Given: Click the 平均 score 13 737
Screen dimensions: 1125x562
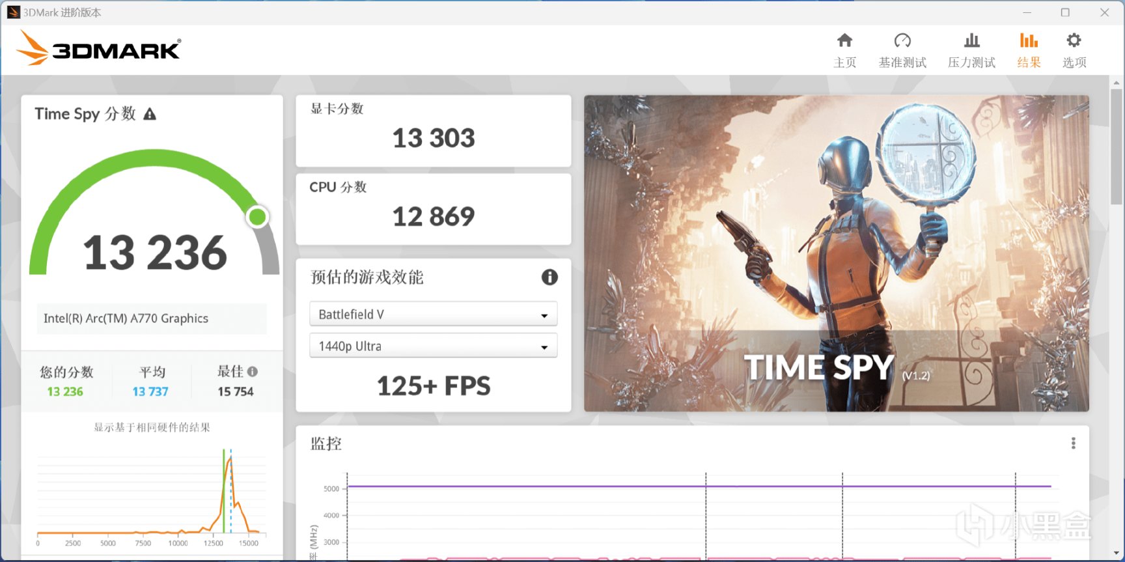Looking at the screenshot, I should [150, 391].
